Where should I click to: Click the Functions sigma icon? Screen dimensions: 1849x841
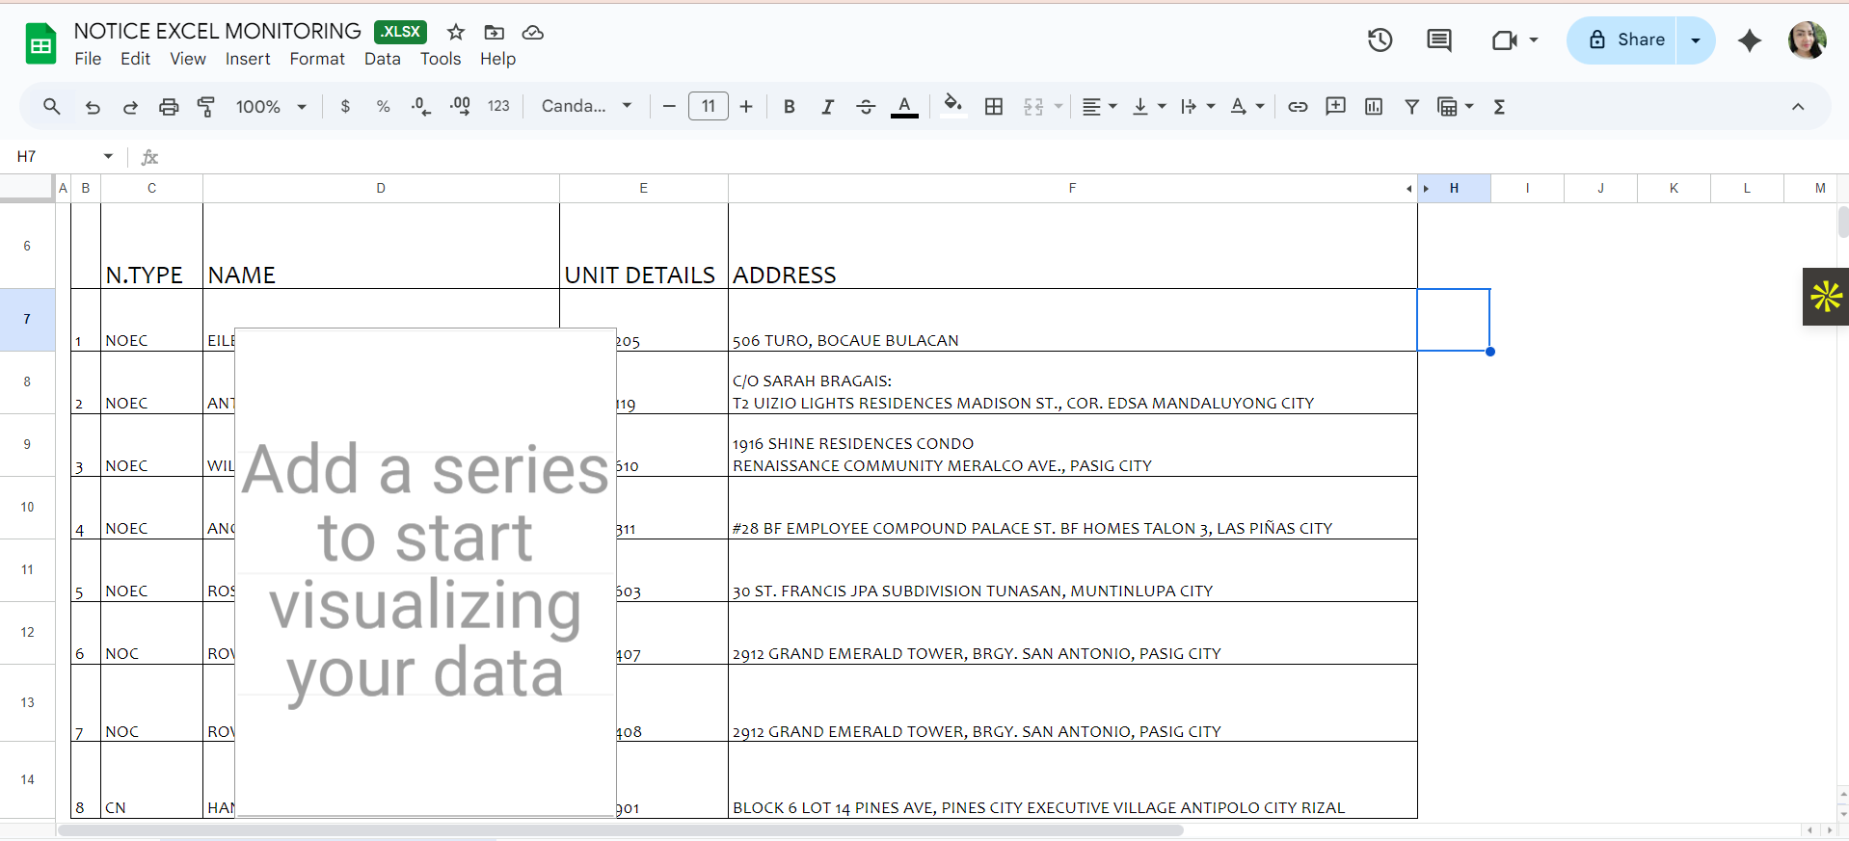[1499, 107]
